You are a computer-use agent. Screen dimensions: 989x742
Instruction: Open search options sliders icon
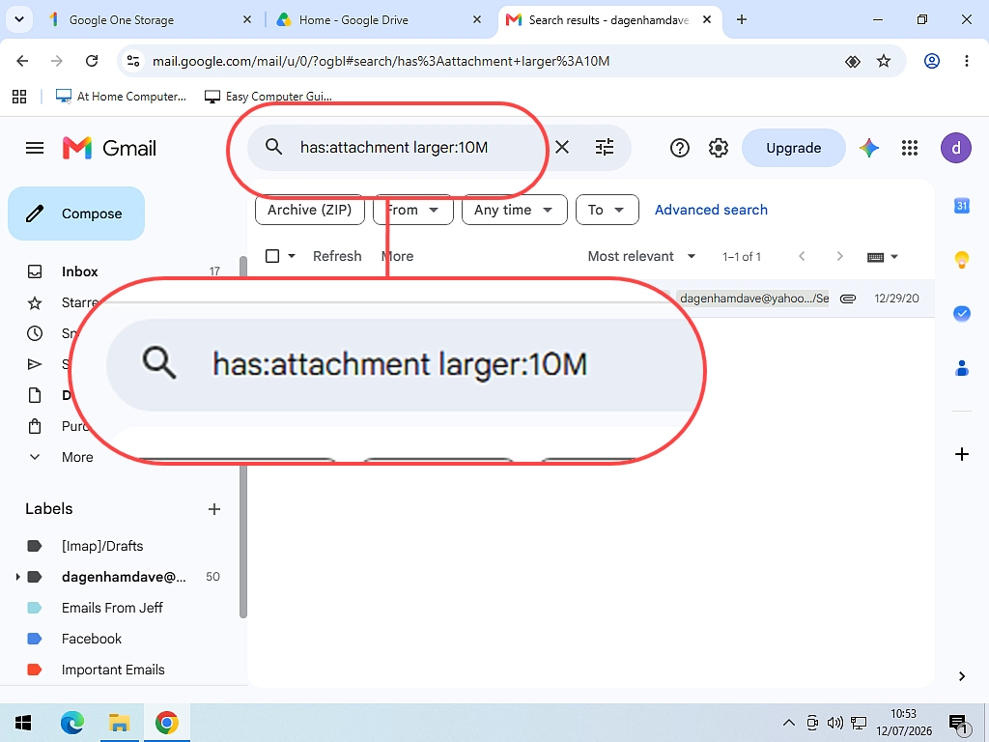[x=605, y=148]
